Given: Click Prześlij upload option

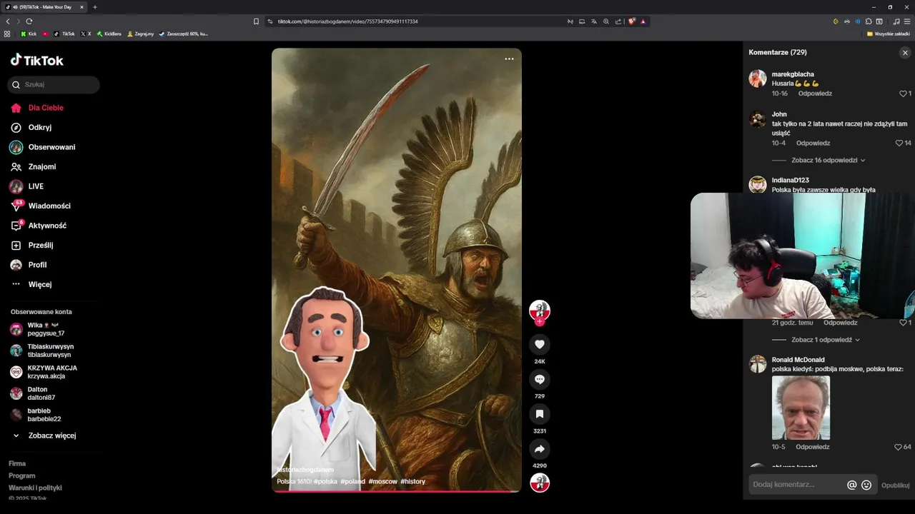Looking at the screenshot, I should click(41, 245).
